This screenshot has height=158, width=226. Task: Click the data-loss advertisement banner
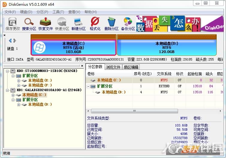(180, 24)
